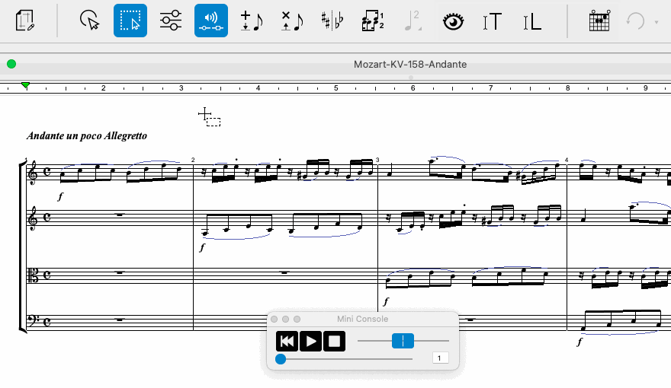The width and height of the screenshot is (671, 388).
Task: Stop playback in Mini Console
Action: [x=334, y=342]
